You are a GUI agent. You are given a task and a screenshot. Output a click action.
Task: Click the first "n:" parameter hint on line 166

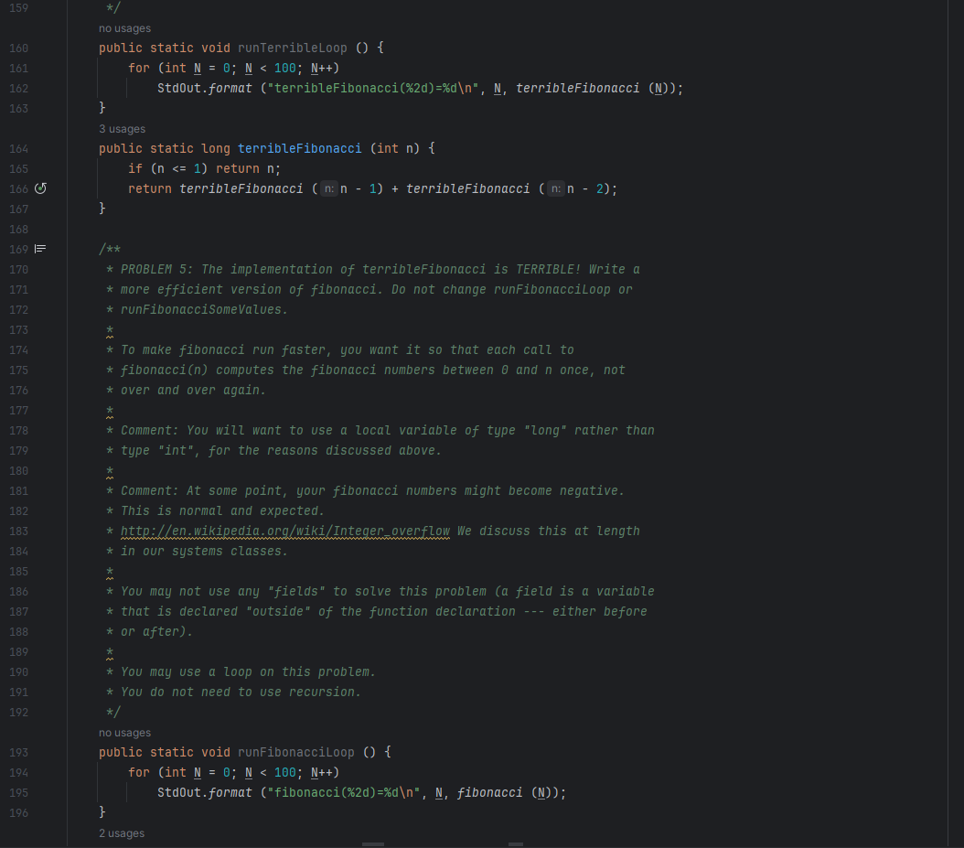click(328, 188)
